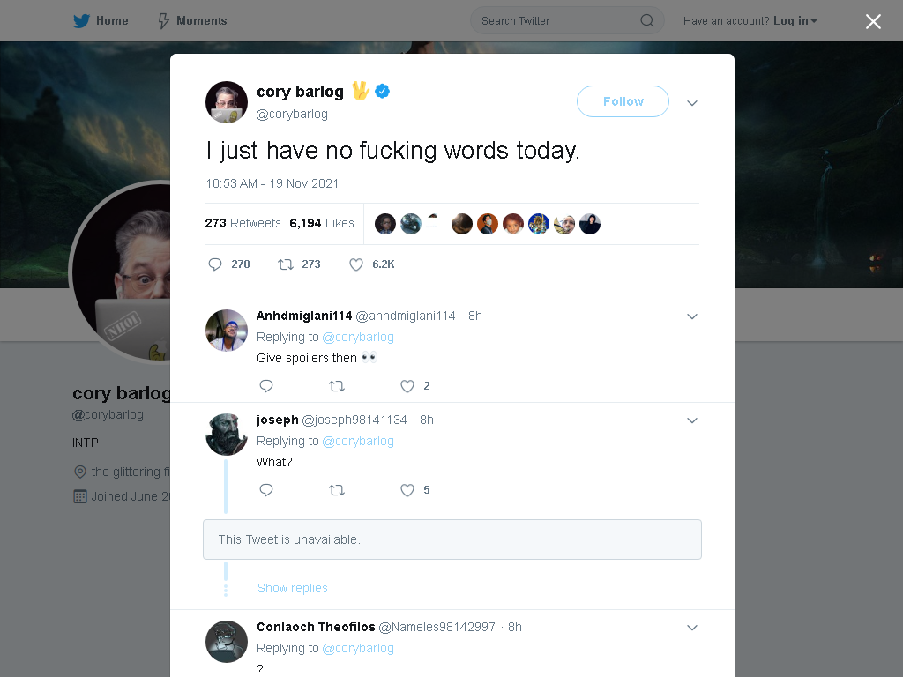The width and height of the screenshot is (903, 677).
Task: Open the 6,194 Likes list
Action: 321,223
